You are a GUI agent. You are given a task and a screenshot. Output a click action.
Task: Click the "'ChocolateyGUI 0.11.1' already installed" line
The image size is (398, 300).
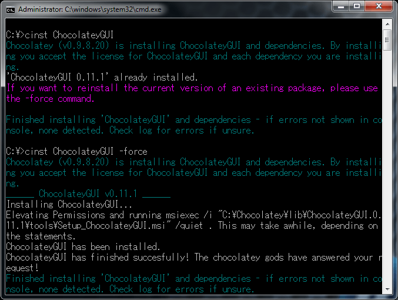(102, 78)
